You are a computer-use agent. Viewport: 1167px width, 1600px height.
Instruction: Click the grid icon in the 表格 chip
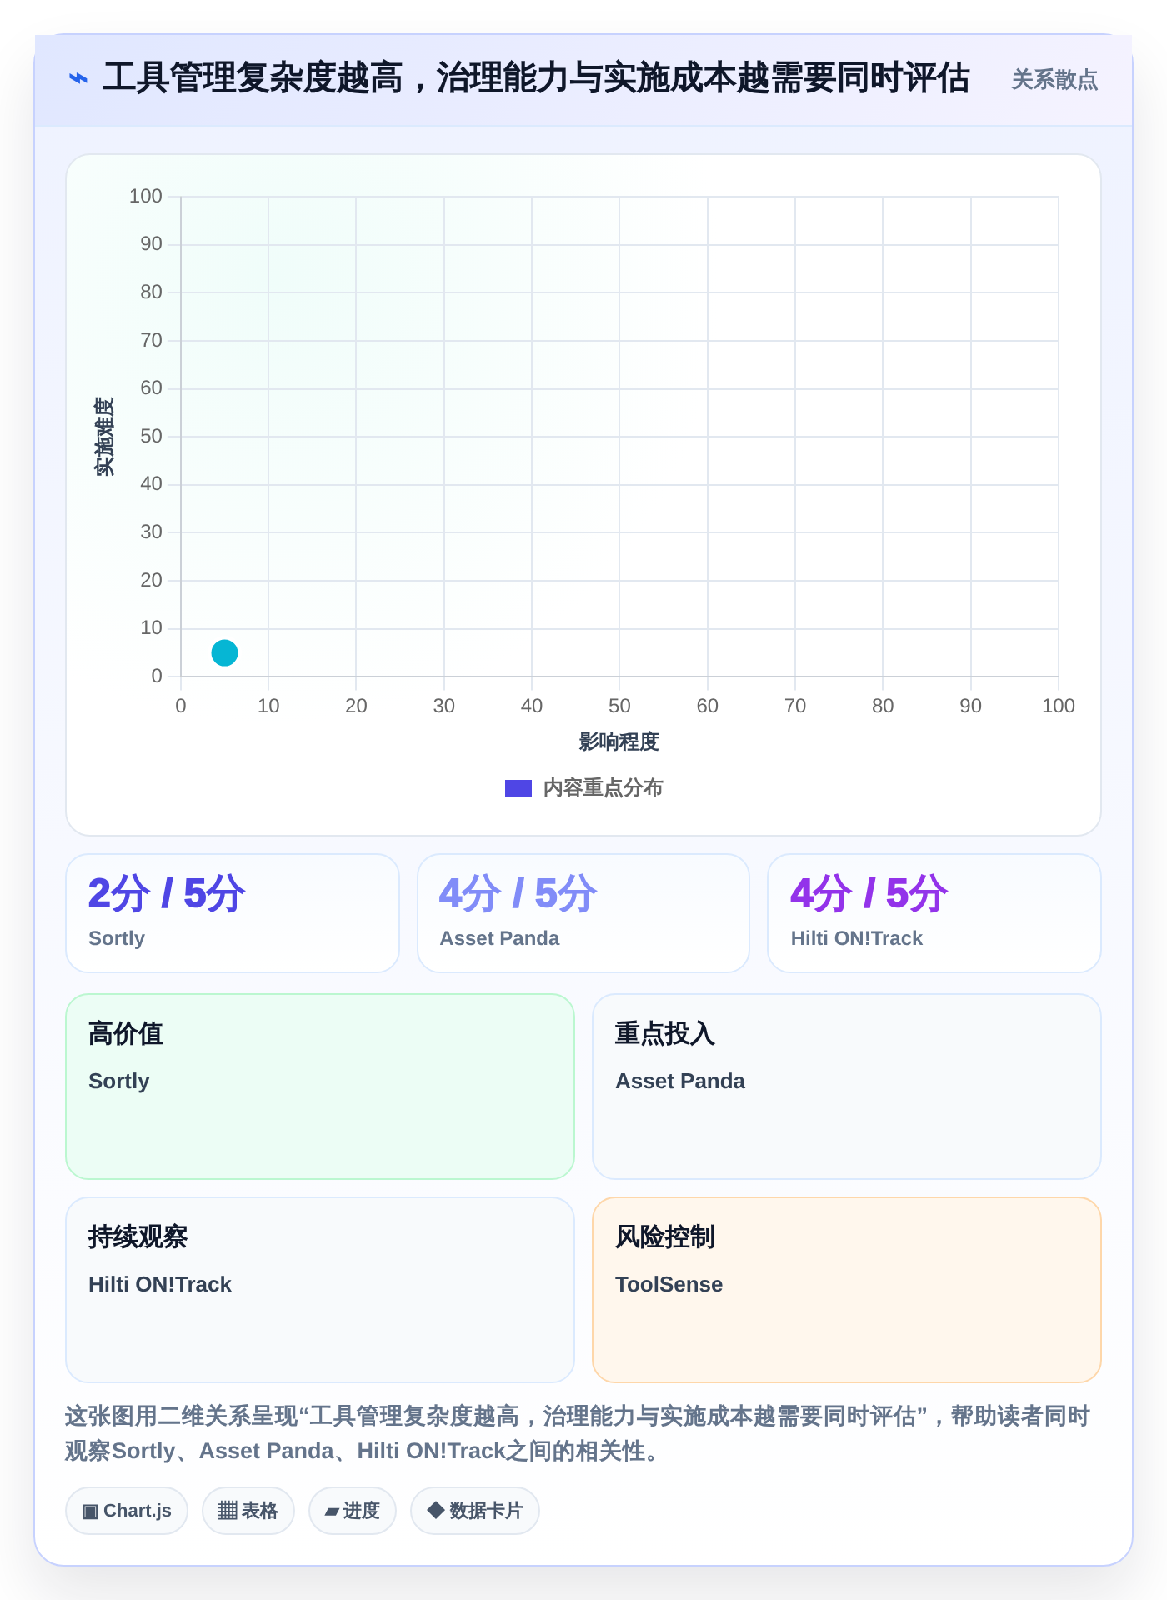pos(228,1511)
